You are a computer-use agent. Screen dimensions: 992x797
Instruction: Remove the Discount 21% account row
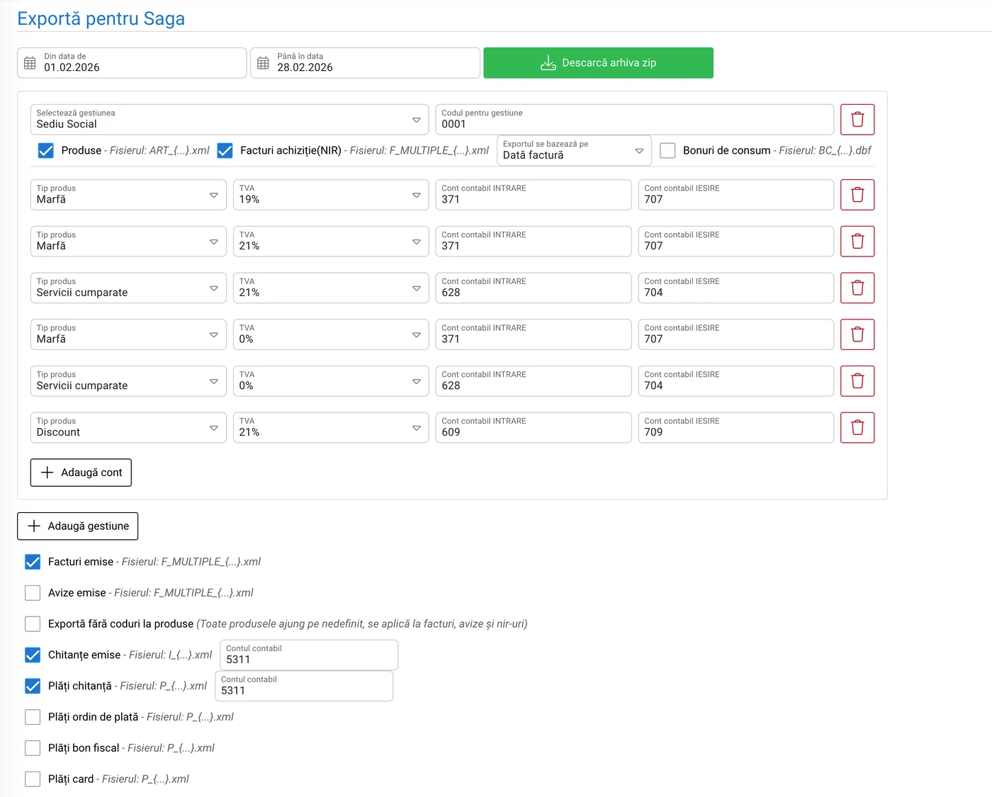point(857,428)
